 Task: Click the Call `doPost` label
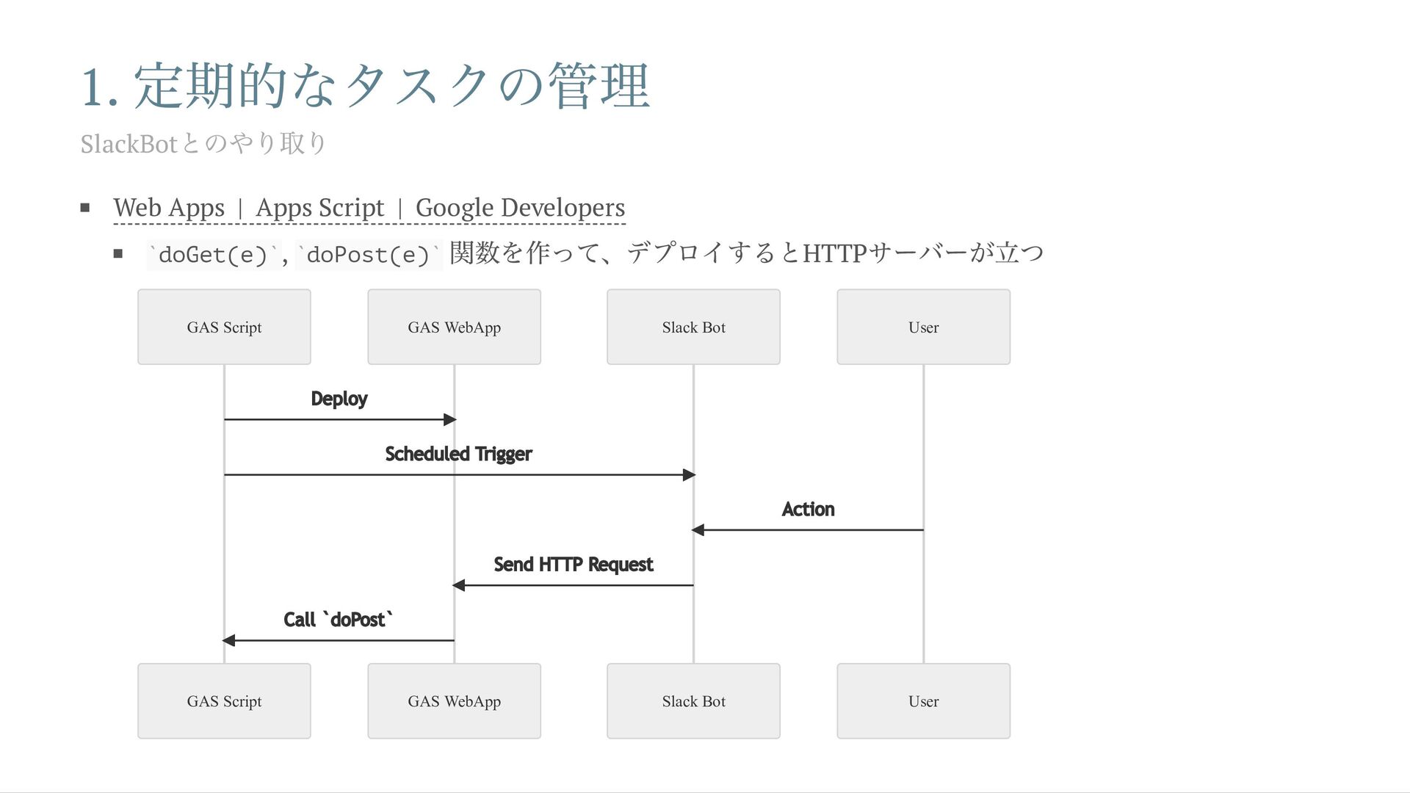click(338, 620)
